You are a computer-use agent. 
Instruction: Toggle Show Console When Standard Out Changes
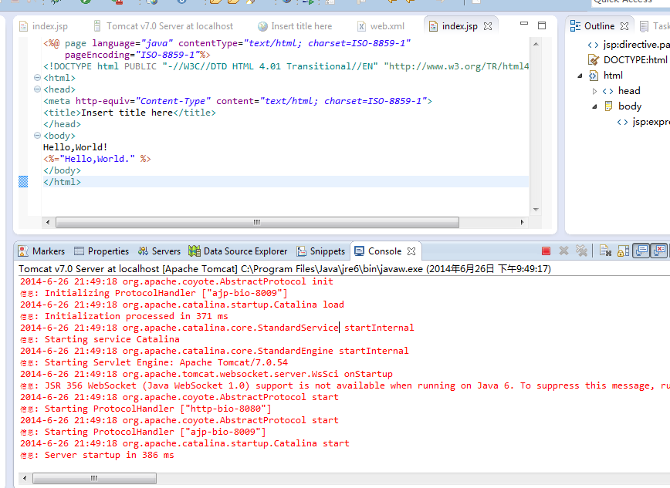(x=641, y=251)
